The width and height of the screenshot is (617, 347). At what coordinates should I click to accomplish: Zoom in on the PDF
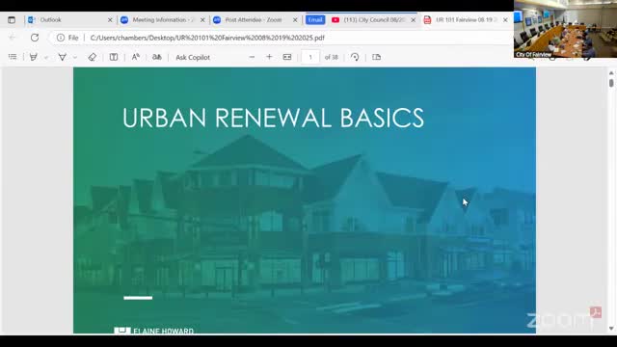[x=269, y=57]
